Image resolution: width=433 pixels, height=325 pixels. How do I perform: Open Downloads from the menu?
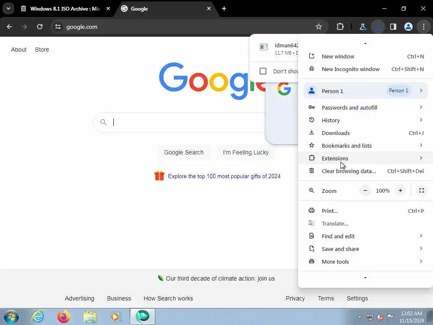[365, 133]
